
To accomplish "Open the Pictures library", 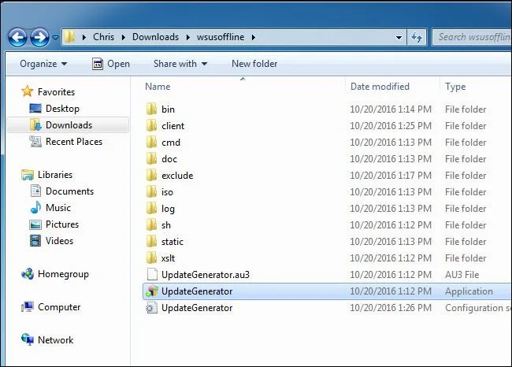I will tap(62, 224).
